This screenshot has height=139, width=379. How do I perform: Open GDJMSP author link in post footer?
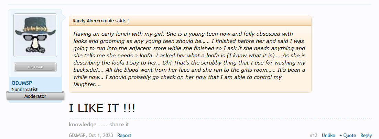pyautogui.click(x=77, y=135)
